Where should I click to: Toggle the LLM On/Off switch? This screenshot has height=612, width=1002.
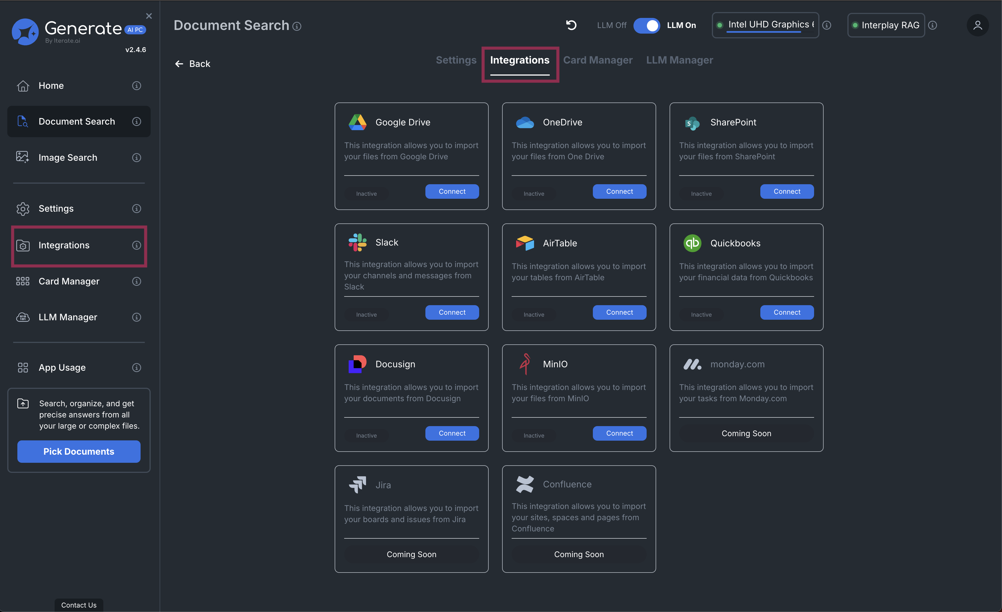(647, 25)
